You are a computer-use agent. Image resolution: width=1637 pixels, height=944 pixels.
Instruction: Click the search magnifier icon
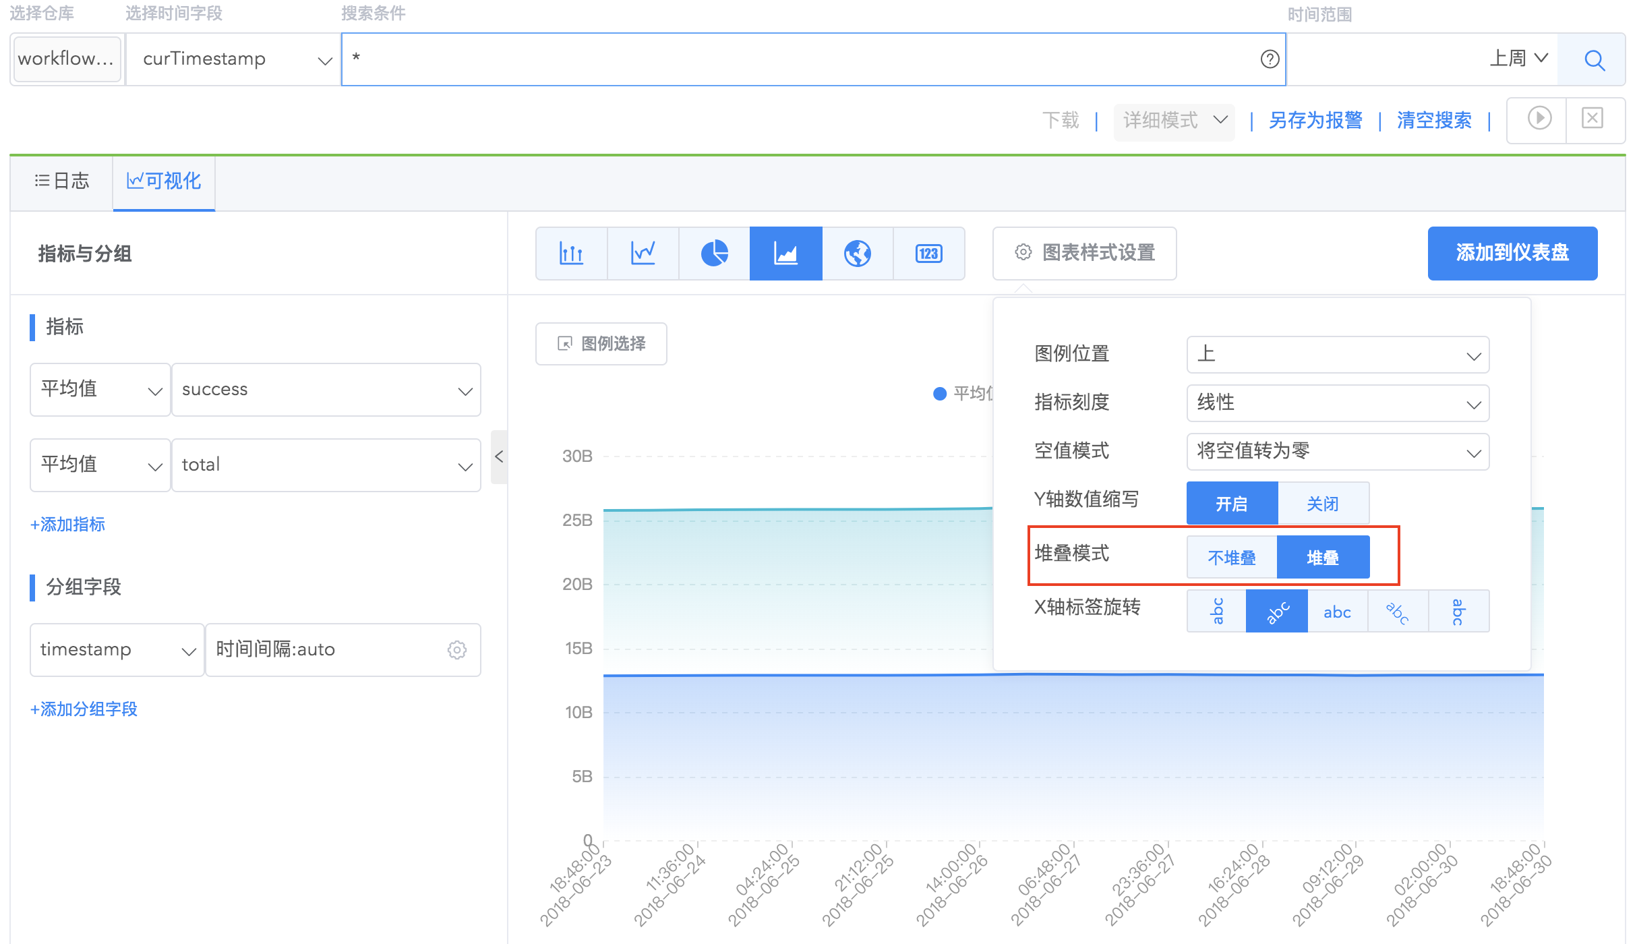tap(1594, 59)
